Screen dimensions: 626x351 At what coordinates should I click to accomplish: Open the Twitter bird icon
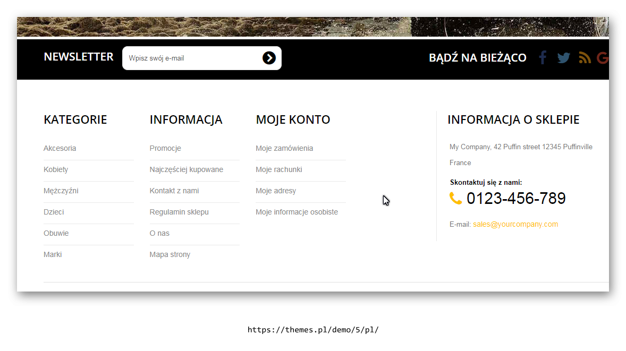click(x=563, y=58)
